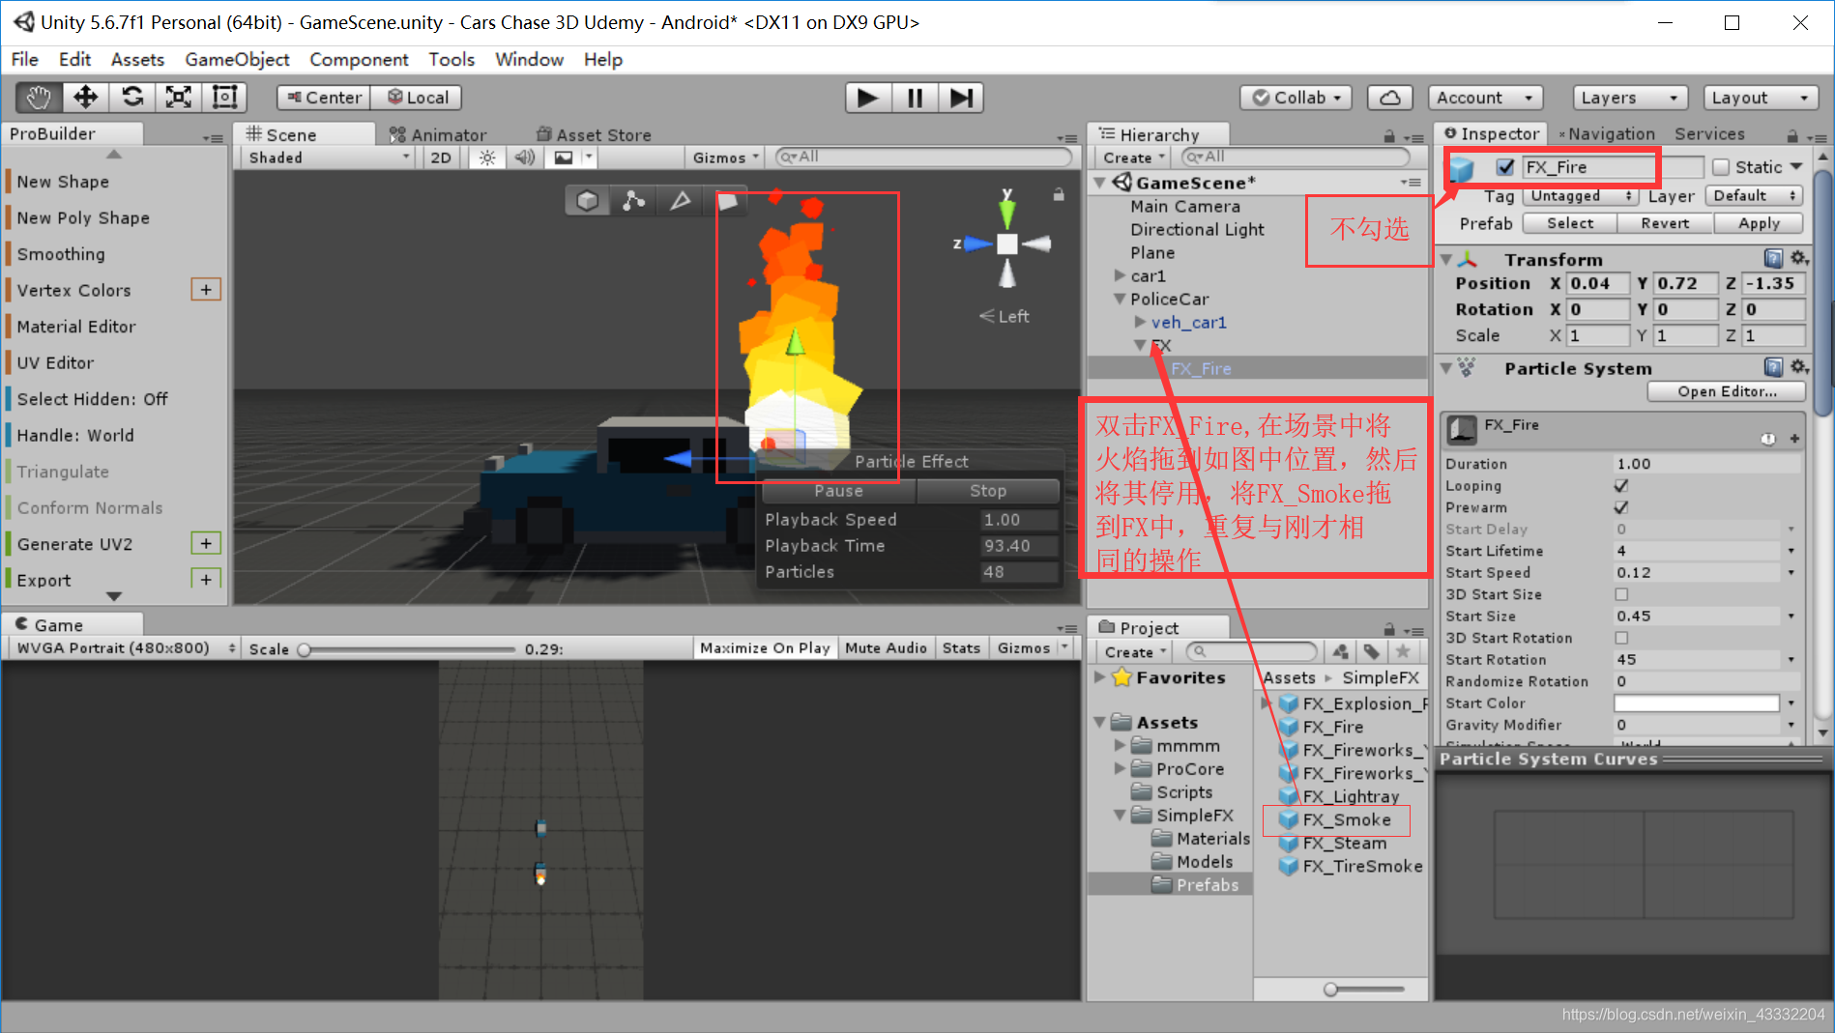Viewport: 1835px width, 1033px height.
Task: Toggle scene effects image icon
Action: (564, 158)
